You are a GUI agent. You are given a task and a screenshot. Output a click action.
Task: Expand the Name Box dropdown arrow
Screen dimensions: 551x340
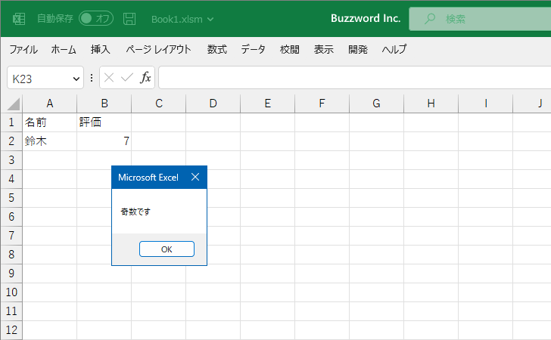click(x=76, y=79)
